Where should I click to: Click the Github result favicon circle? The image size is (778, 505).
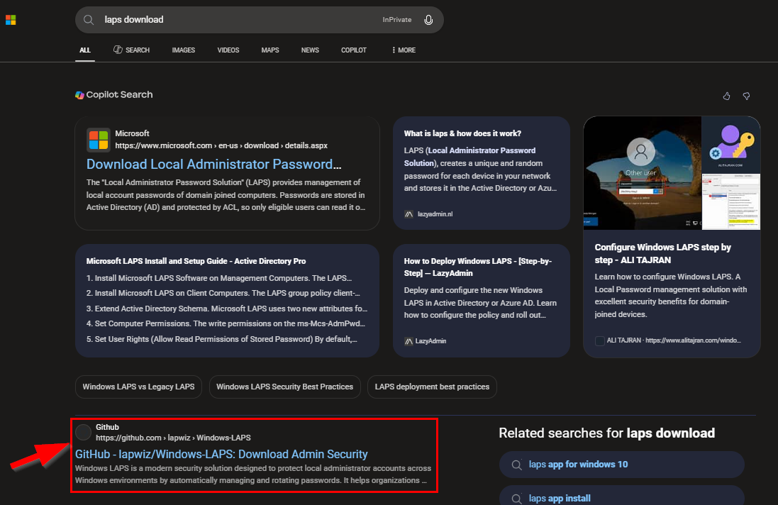[84, 432]
